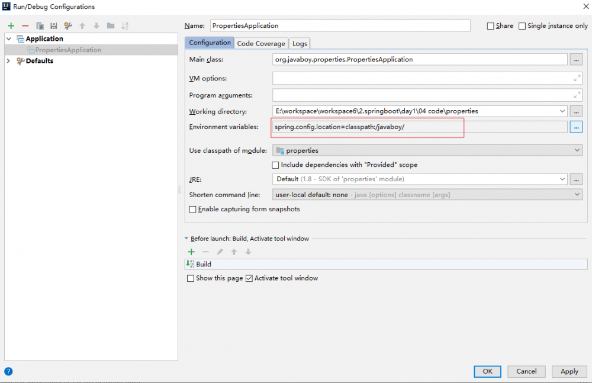Remove the selected configuration

(25, 25)
